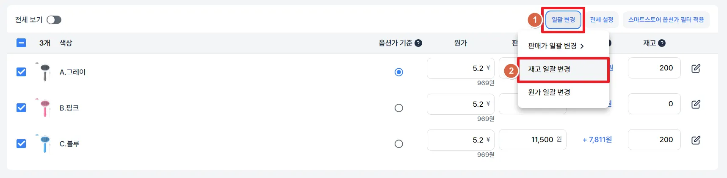Viewport: 727px width, 178px height.
Task: Uncheck the C.블루 row checkbox
Action: tap(21, 144)
